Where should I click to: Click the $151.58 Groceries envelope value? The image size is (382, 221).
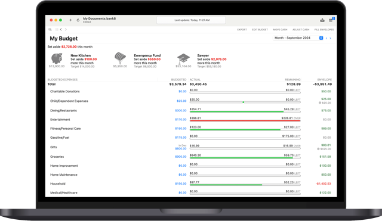[325, 157]
